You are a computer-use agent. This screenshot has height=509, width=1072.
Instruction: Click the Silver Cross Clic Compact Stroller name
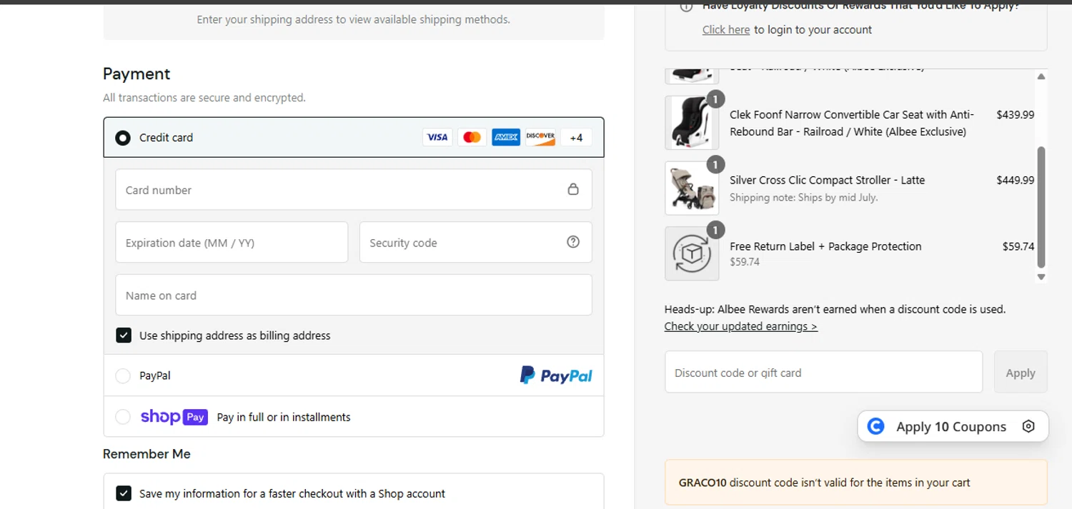[827, 180]
